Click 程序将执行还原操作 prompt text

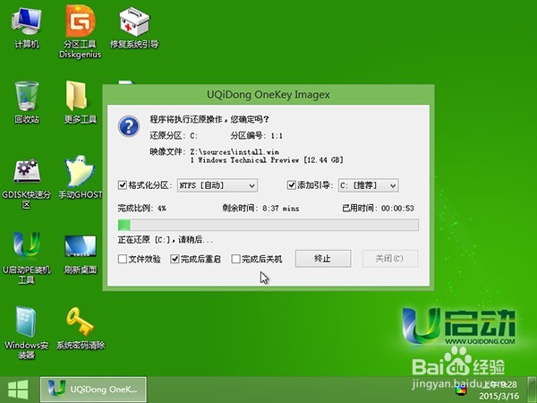click(x=209, y=120)
